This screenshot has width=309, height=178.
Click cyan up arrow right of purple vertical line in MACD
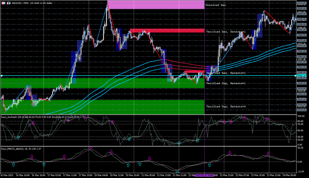tap(209, 164)
